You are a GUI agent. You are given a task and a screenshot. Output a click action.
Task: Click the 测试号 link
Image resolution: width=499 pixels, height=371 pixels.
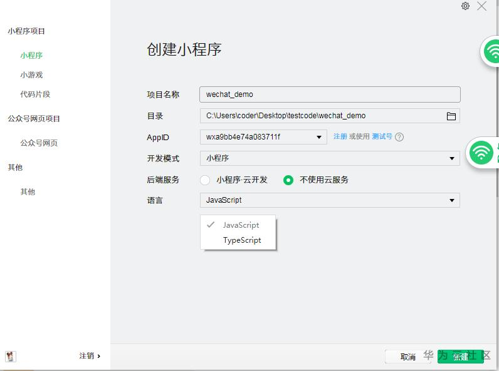[x=382, y=136]
